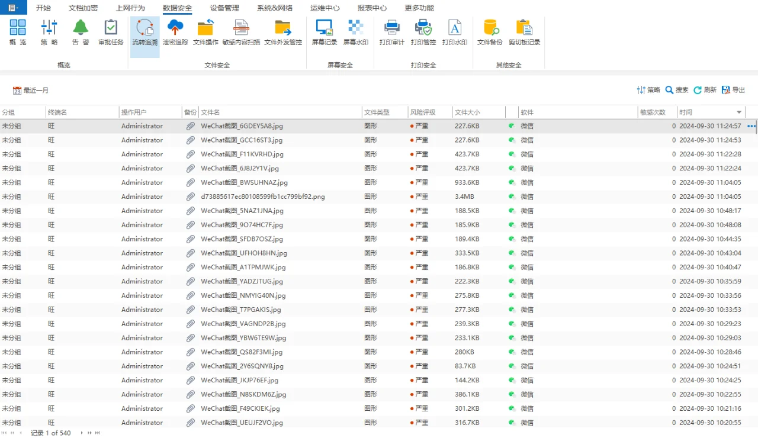758x438 pixels.
Task: Switch to the 系统&网络 ribbon tab
Action: click(275, 8)
